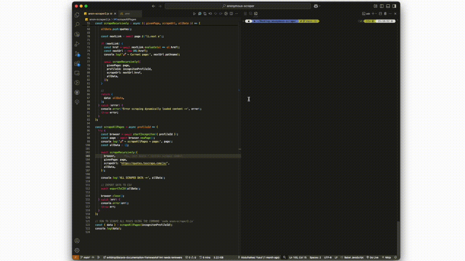The image size is (465, 261).
Task: Open Source Control view with badge
Action: 77,54
